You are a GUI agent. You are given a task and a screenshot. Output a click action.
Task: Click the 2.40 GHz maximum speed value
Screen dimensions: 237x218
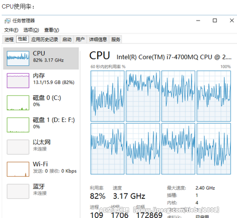click(205, 188)
